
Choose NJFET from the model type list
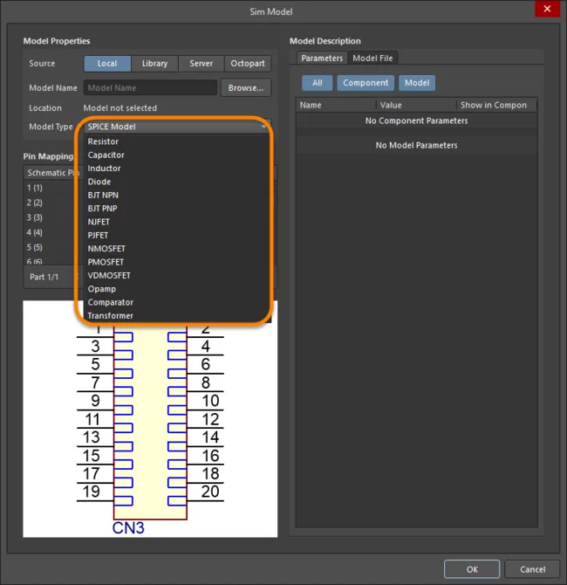tap(177, 222)
